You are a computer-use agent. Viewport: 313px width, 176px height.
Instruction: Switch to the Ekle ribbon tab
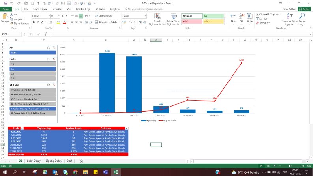click(26, 9)
